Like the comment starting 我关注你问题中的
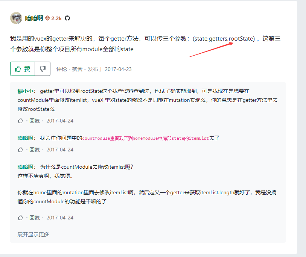306x257 pixels. tap(20, 150)
